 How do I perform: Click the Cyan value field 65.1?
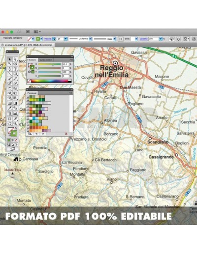66,64
